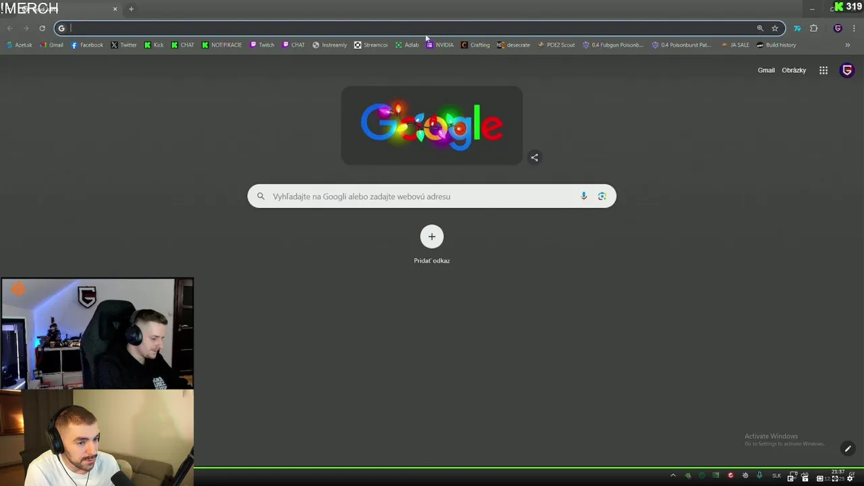The height and width of the screenshot is (486, 864).
Task: Share the doodle with share icon
Action: 535,157
